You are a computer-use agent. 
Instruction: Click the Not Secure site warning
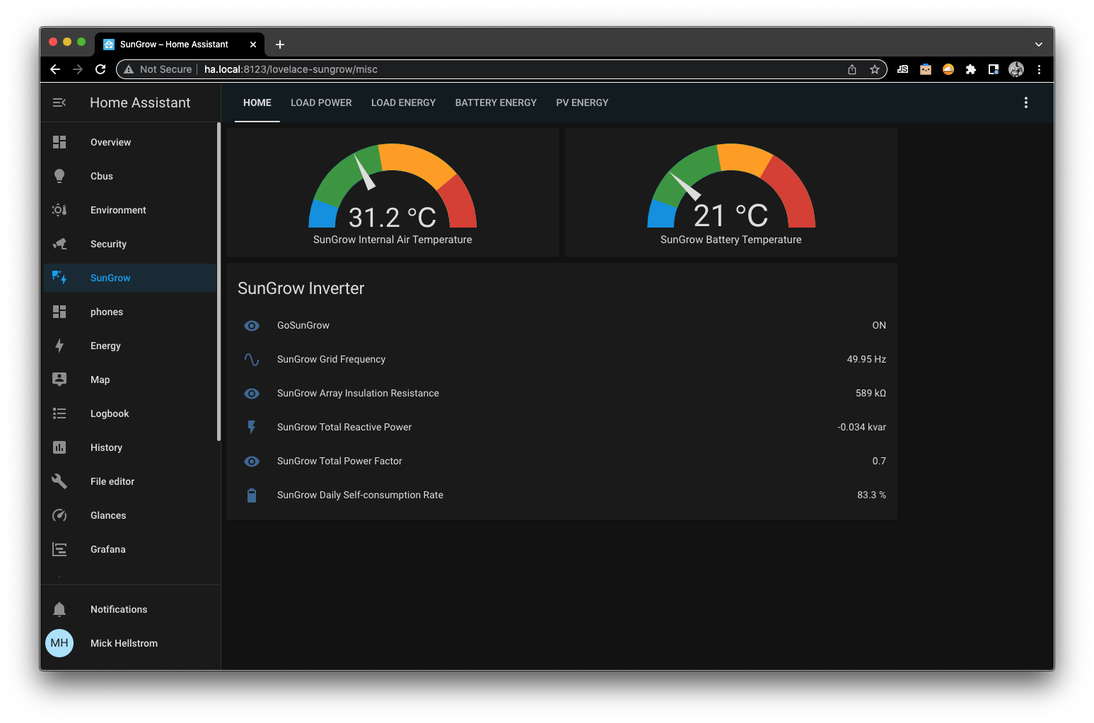(158, 69)
